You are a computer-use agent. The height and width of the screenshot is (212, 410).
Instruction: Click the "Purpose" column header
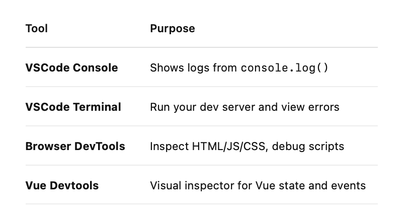(x=172, y=29)
